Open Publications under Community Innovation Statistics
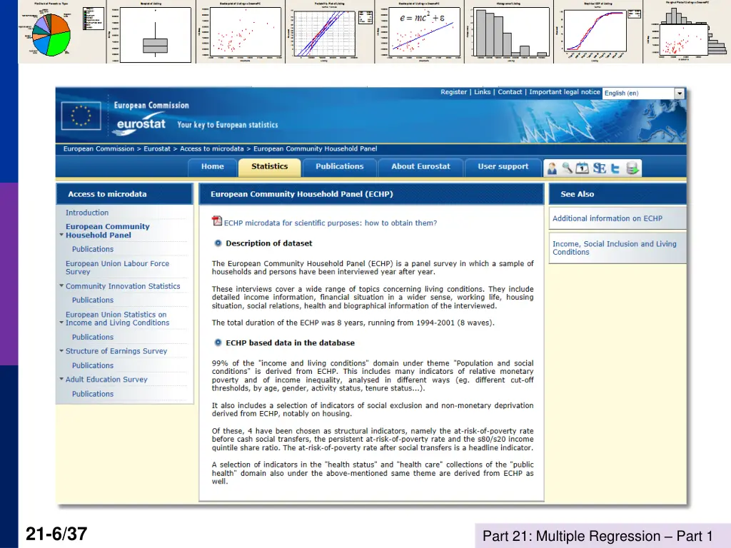Viewport: 731px width, 548px height. 93,300
